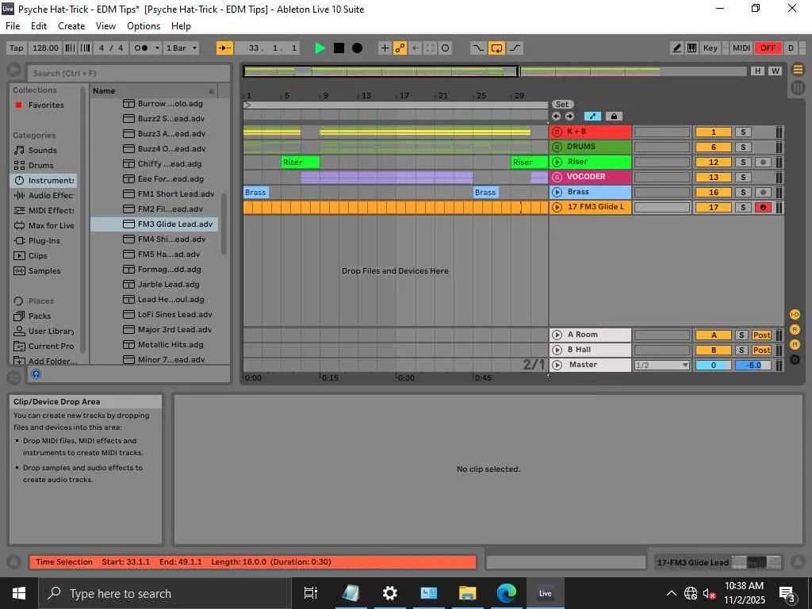Viewport: 812px width, 609px height.
Task: Unfold the 17 FM3 Glide L track
Action: pyautogui.click(x=557, y=207)
